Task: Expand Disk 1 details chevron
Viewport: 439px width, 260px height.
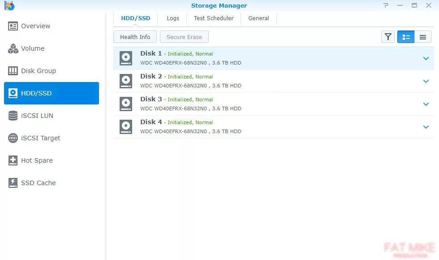Action: 426,58
